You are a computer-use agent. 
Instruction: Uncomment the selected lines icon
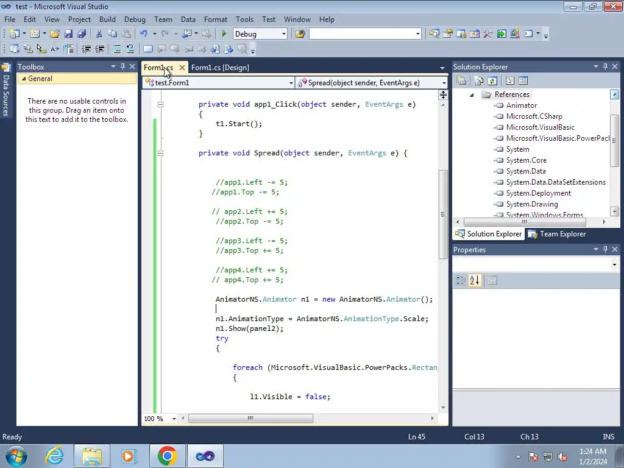click(130, 49)
